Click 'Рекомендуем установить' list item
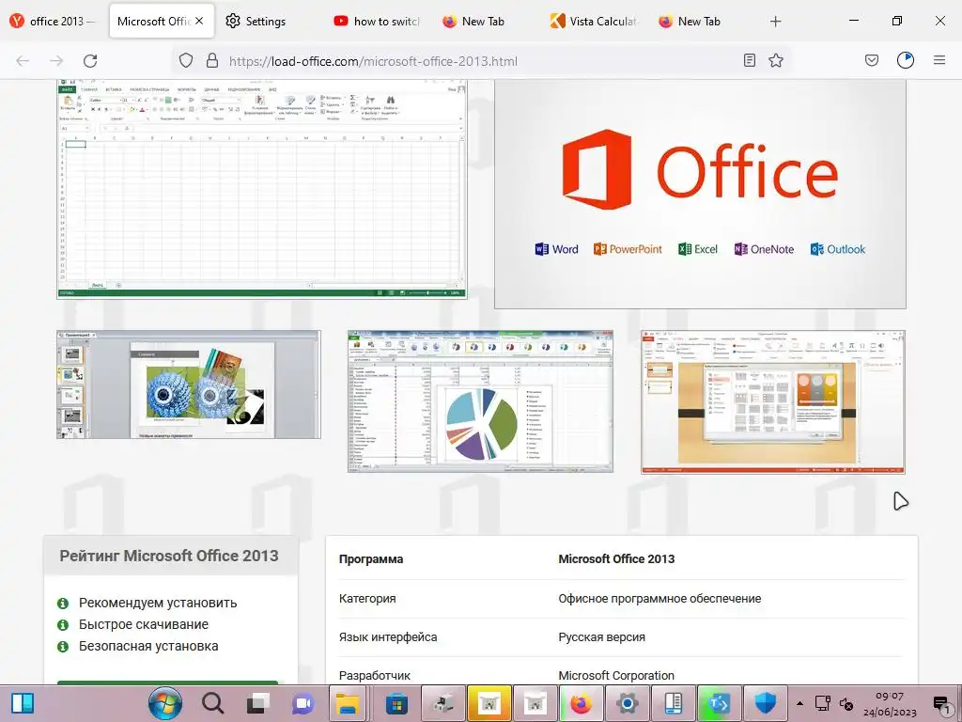 [x=158, y=603]
